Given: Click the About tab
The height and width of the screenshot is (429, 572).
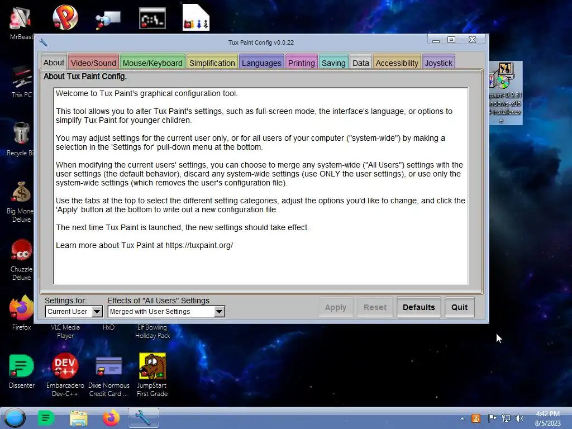Looking at the screenshot, I should coord(54,63).
